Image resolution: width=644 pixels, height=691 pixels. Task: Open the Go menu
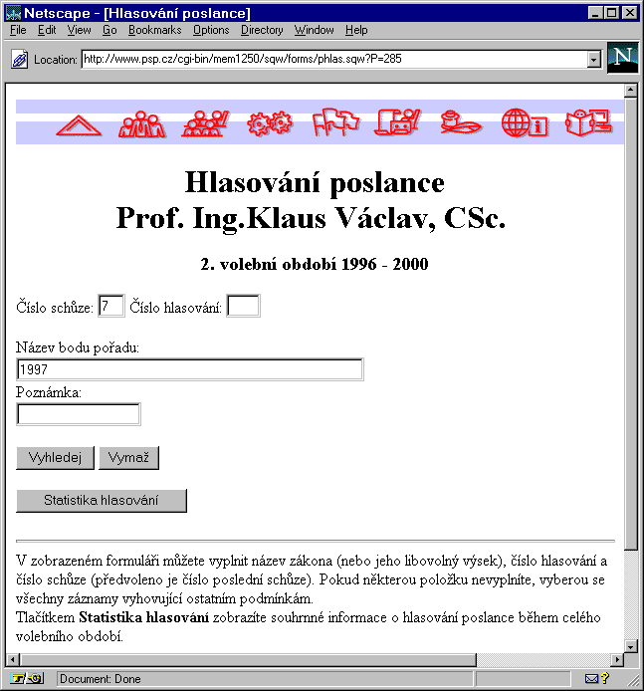coord(109,30)
